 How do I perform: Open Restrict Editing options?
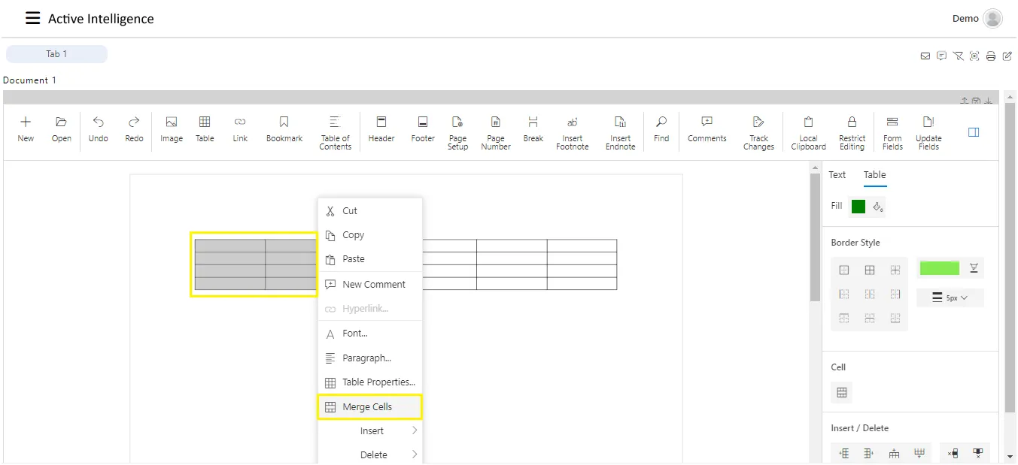tap(852, 132)
